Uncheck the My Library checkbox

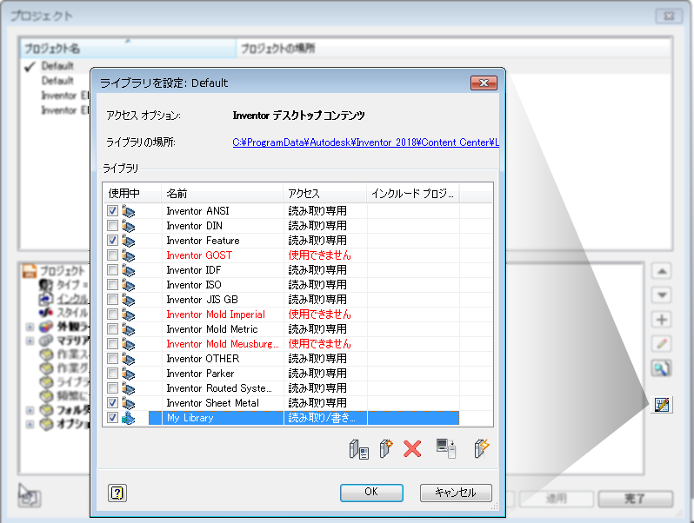[x=112, y=418]
